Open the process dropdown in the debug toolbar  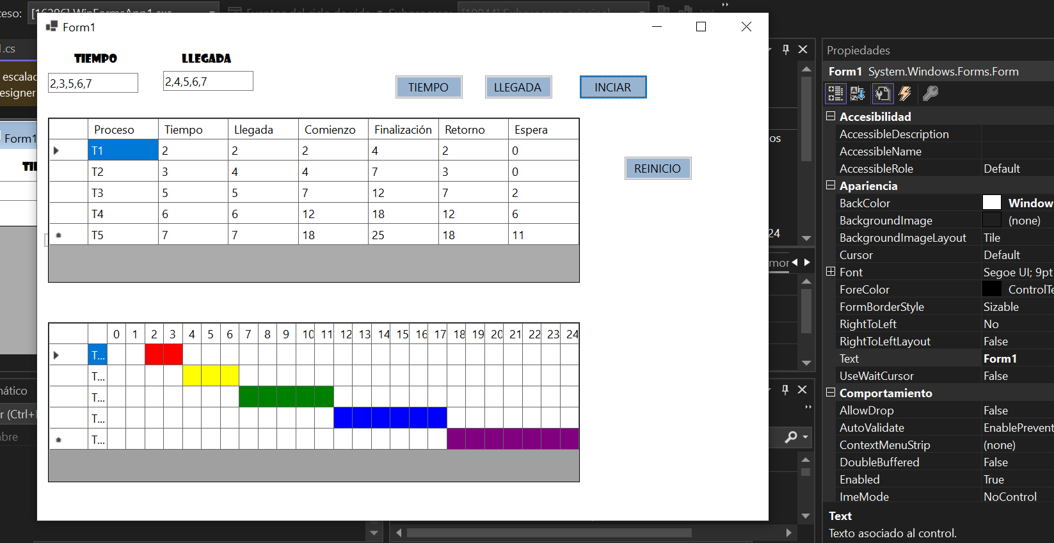coord(212,12)
